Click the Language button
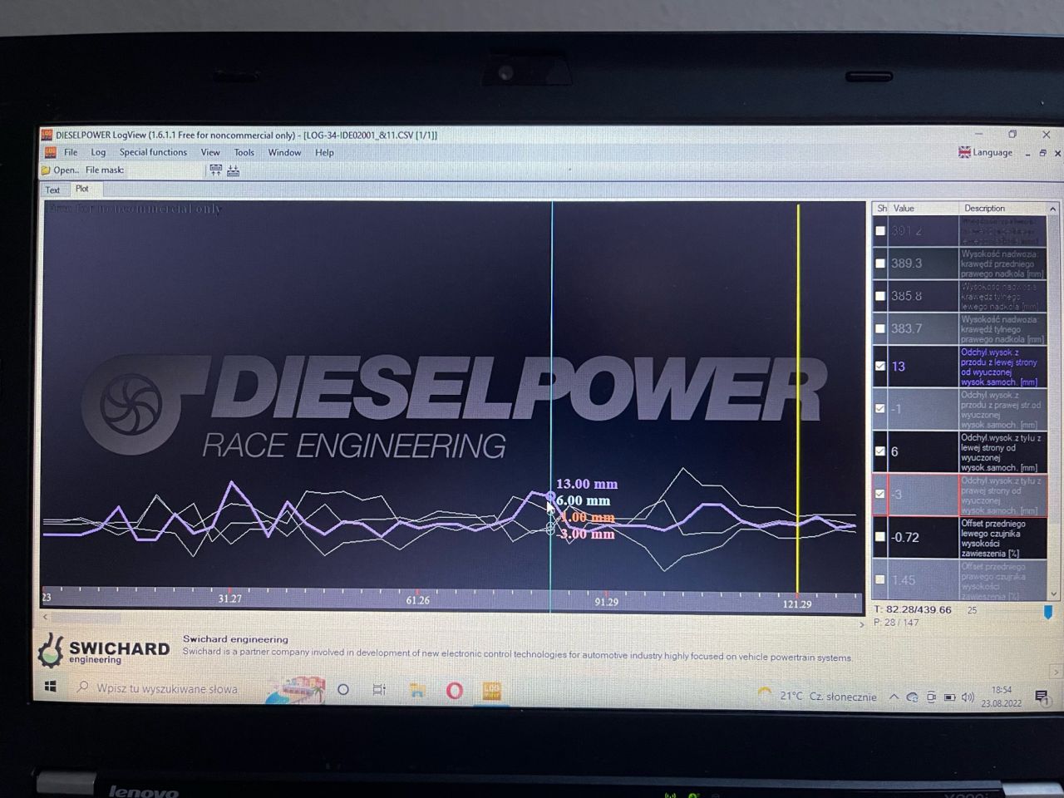 coord(986,152)
